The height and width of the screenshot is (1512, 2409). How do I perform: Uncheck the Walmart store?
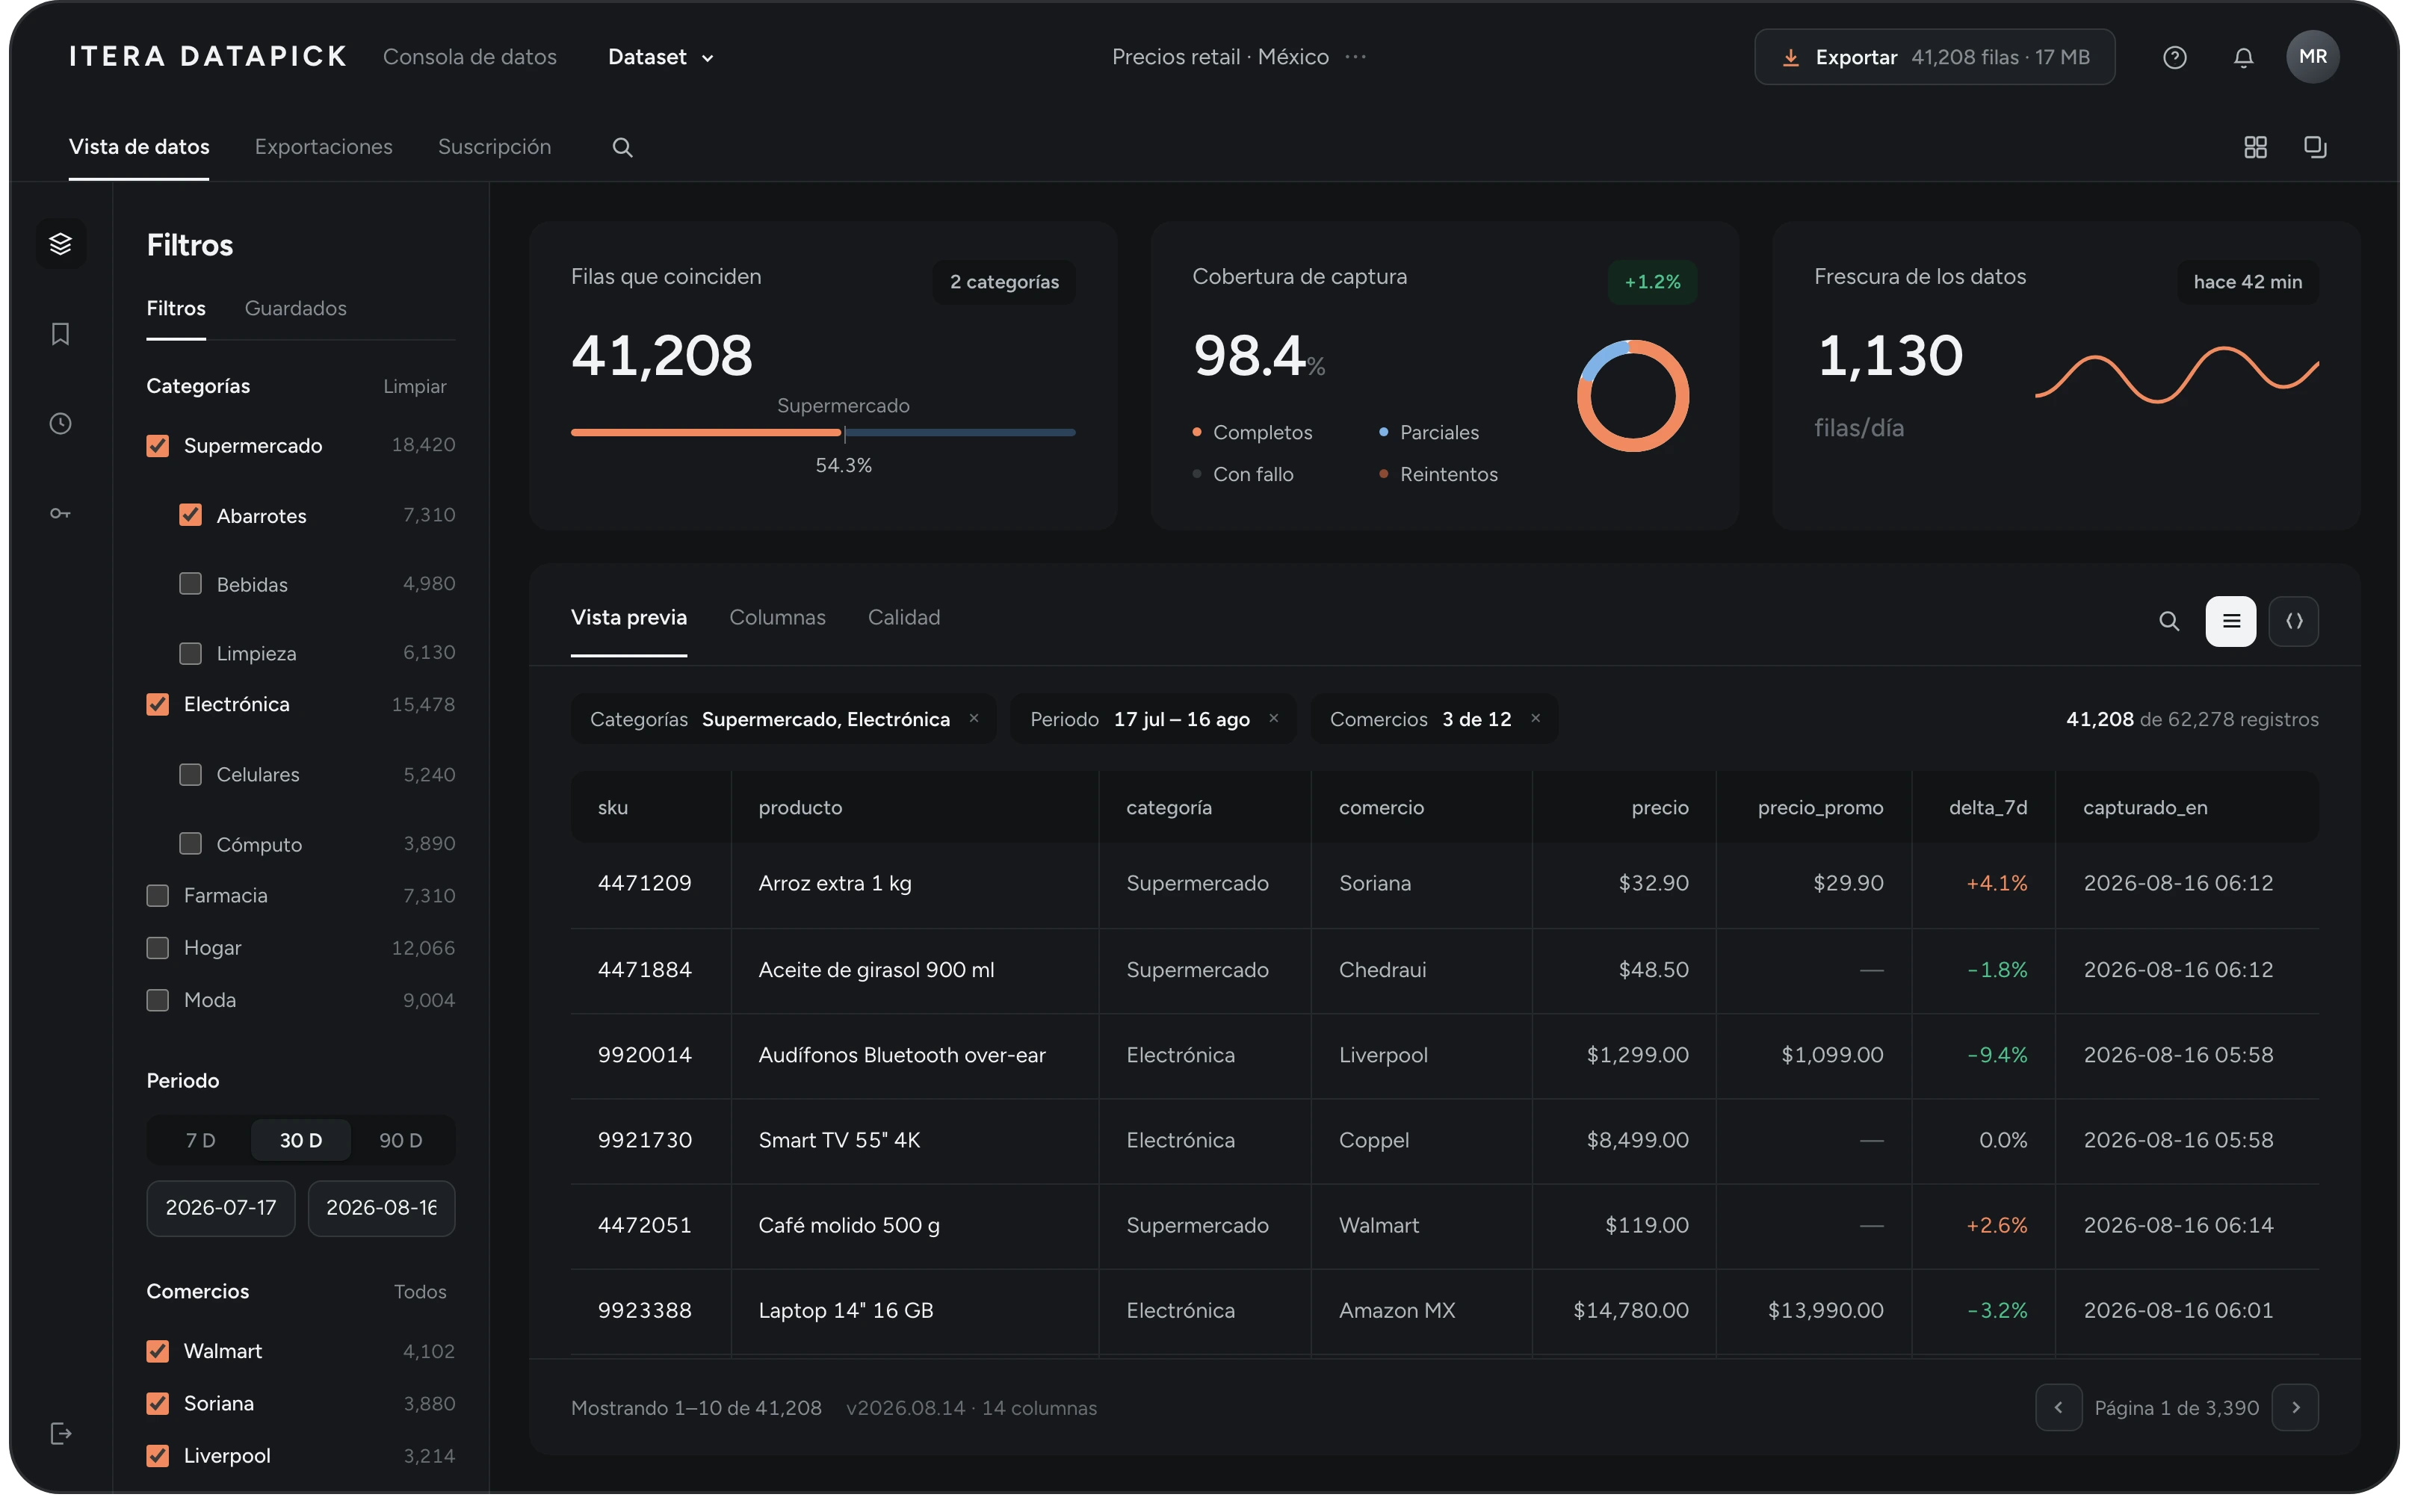coord(157,1351)
